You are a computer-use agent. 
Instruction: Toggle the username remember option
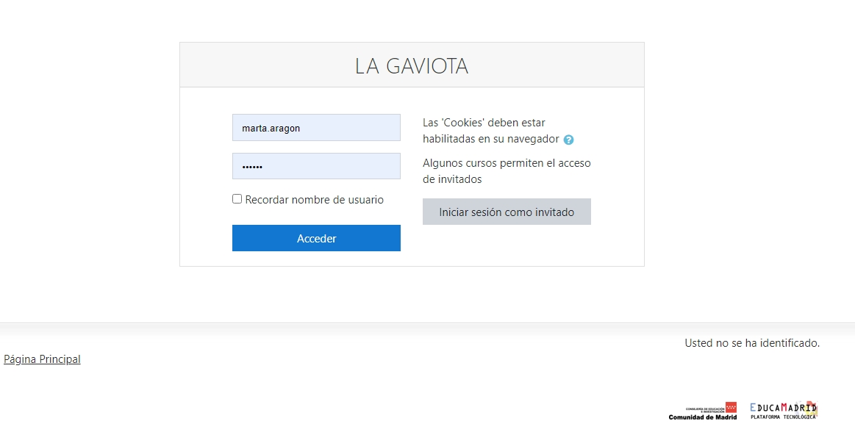pyautogui.click(x=237, y=198)
